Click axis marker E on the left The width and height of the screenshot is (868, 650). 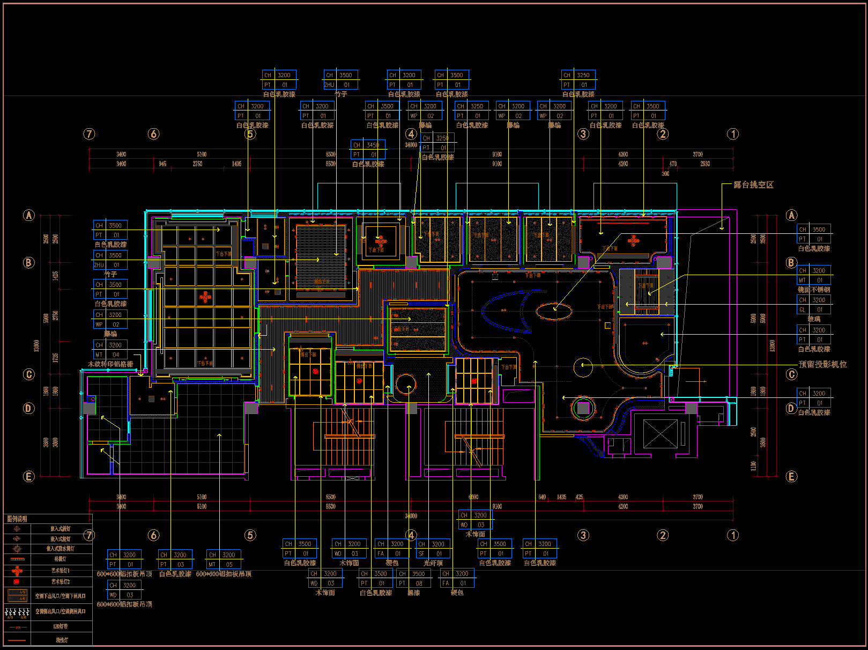(29, 477)
